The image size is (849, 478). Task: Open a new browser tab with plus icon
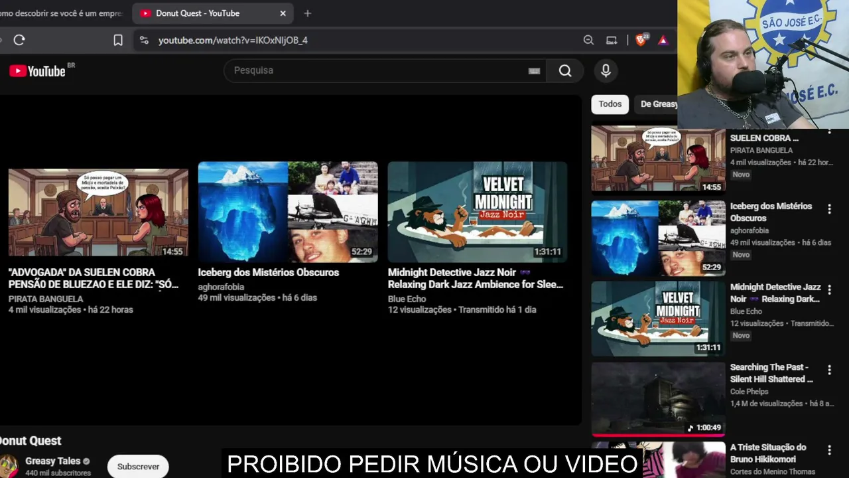pos(308,13)
